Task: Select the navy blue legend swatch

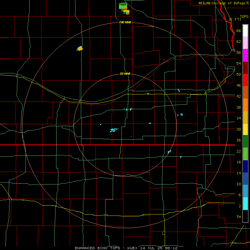Action: 245,166
